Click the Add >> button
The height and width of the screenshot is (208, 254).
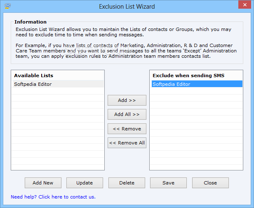pyautogui.click(x=127, y=100)
